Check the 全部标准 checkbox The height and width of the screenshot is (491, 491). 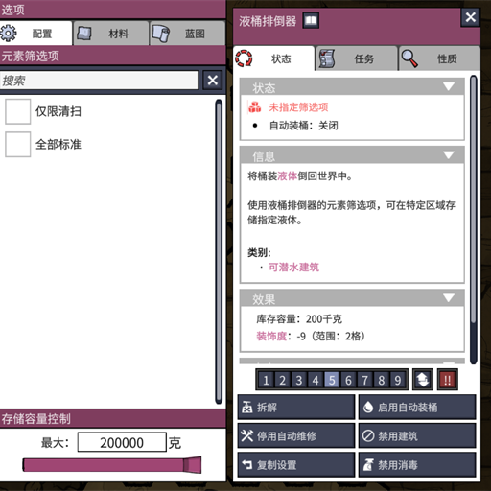18,145
